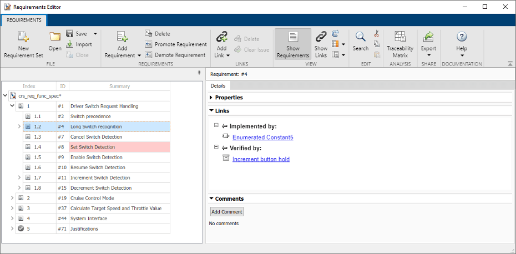Open the Save dropdown arrow
This screenshot has width=516, height=254.
(95, 34)
